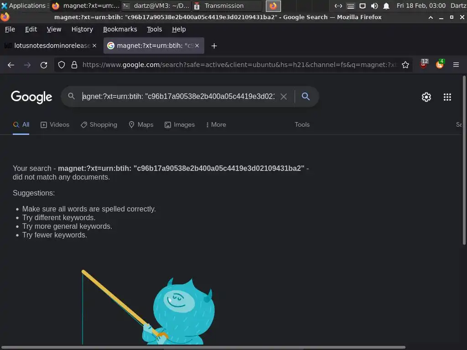Clear the Google search box text
The width and height of the screenshot is (467, 350).
pyautogui.click(x=284, y=97)
